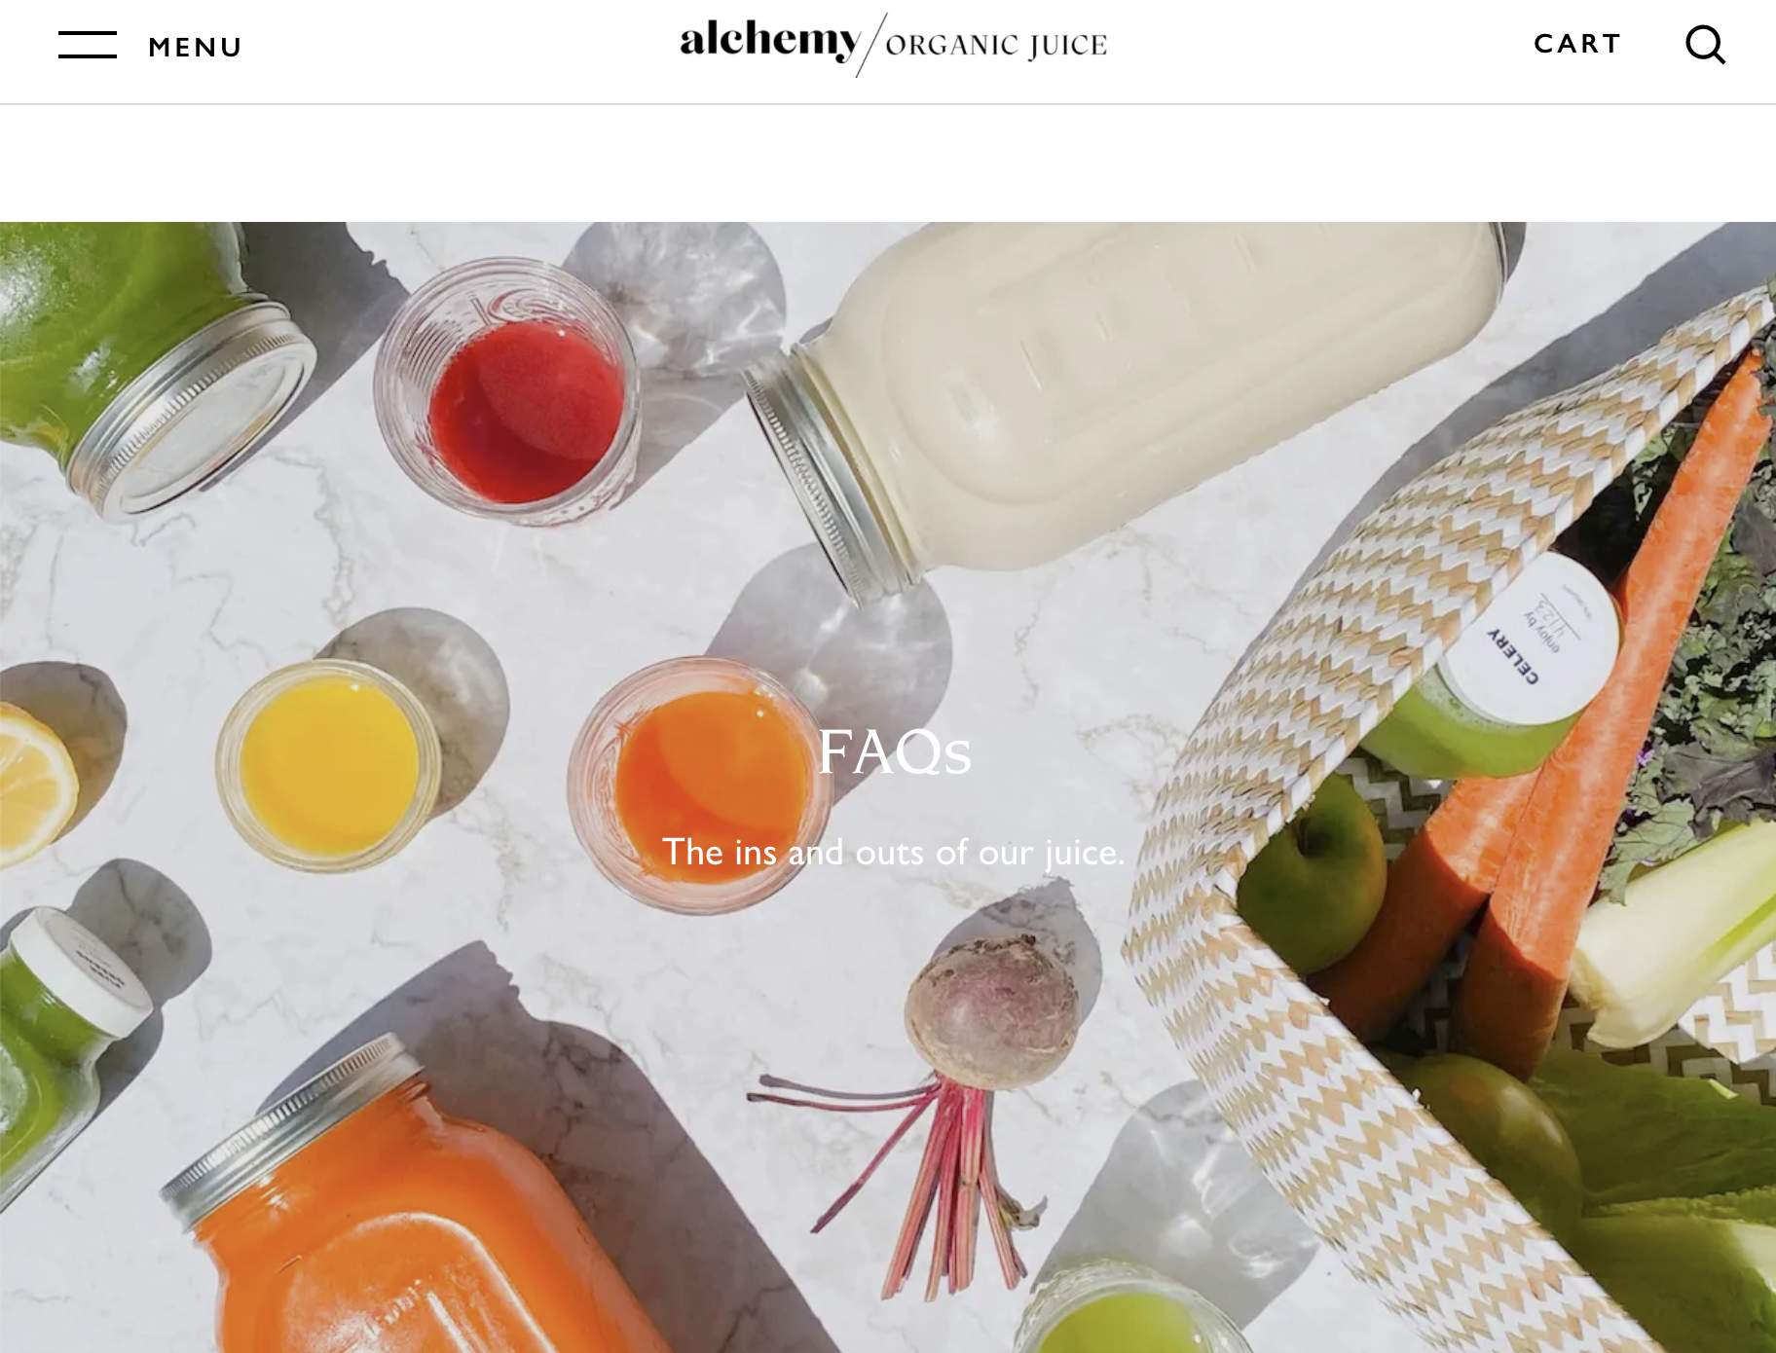1776x1353 pixels.
Task: Click the yellow juice glass
Action: tap(328, 765)
